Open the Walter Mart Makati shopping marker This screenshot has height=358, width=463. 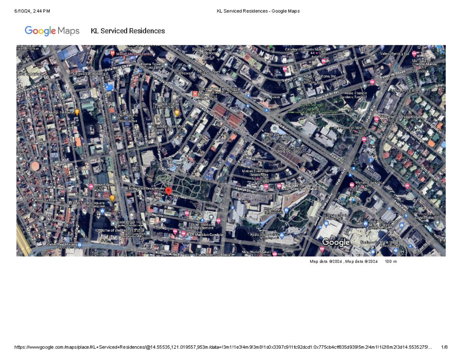tap(79, 244)
